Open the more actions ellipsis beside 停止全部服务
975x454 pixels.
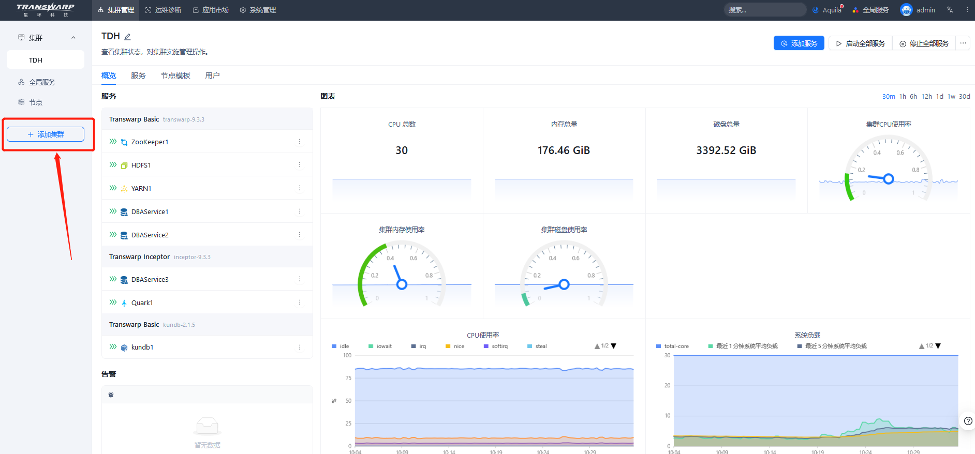(963, 43)
